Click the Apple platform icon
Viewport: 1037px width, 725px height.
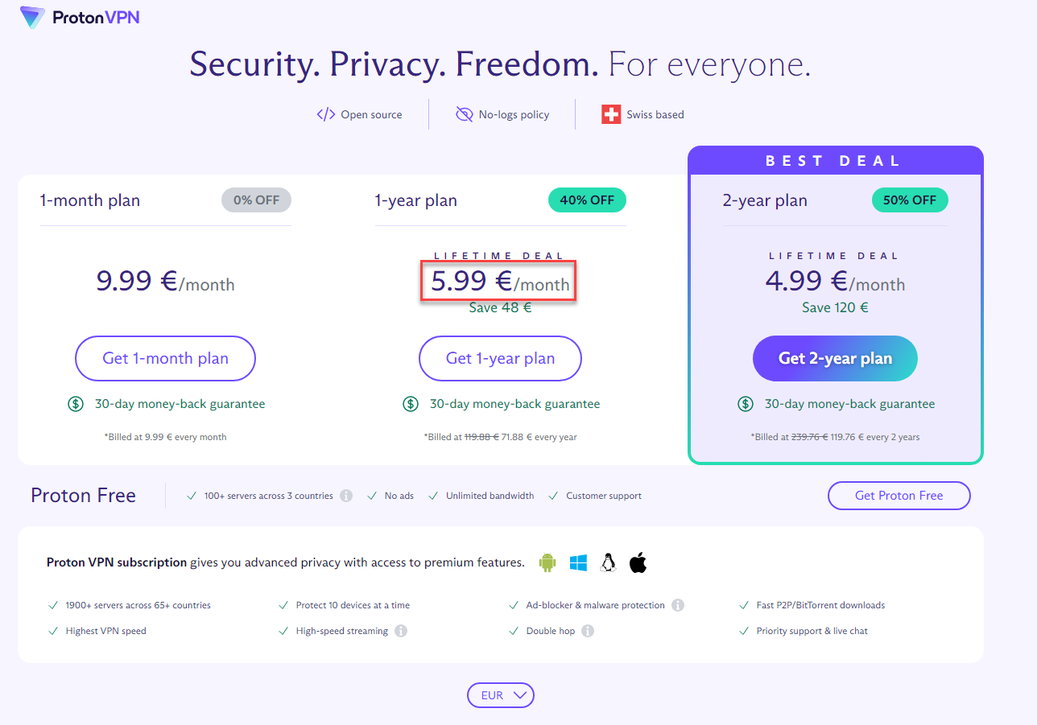638,562
